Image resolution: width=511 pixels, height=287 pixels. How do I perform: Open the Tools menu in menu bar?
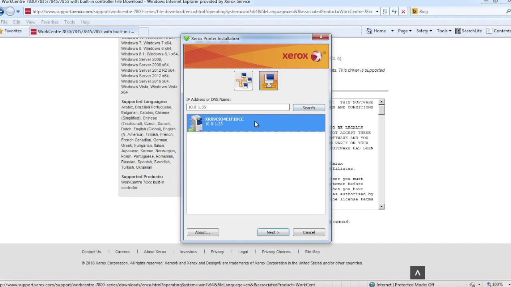[69, 22]
